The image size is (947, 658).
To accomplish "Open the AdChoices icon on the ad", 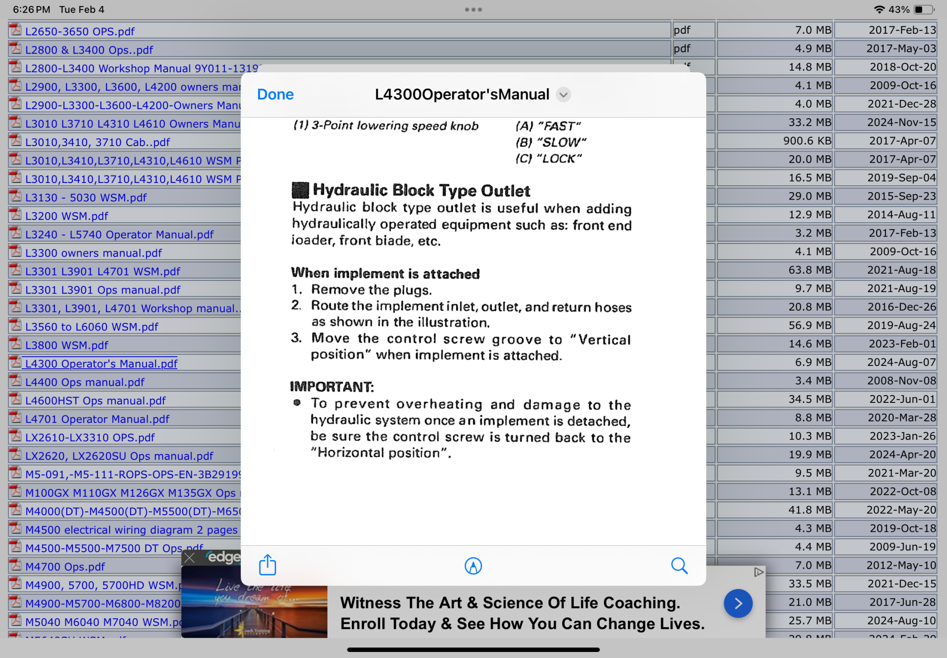I will pyautogui.click(x=758, y=572).
